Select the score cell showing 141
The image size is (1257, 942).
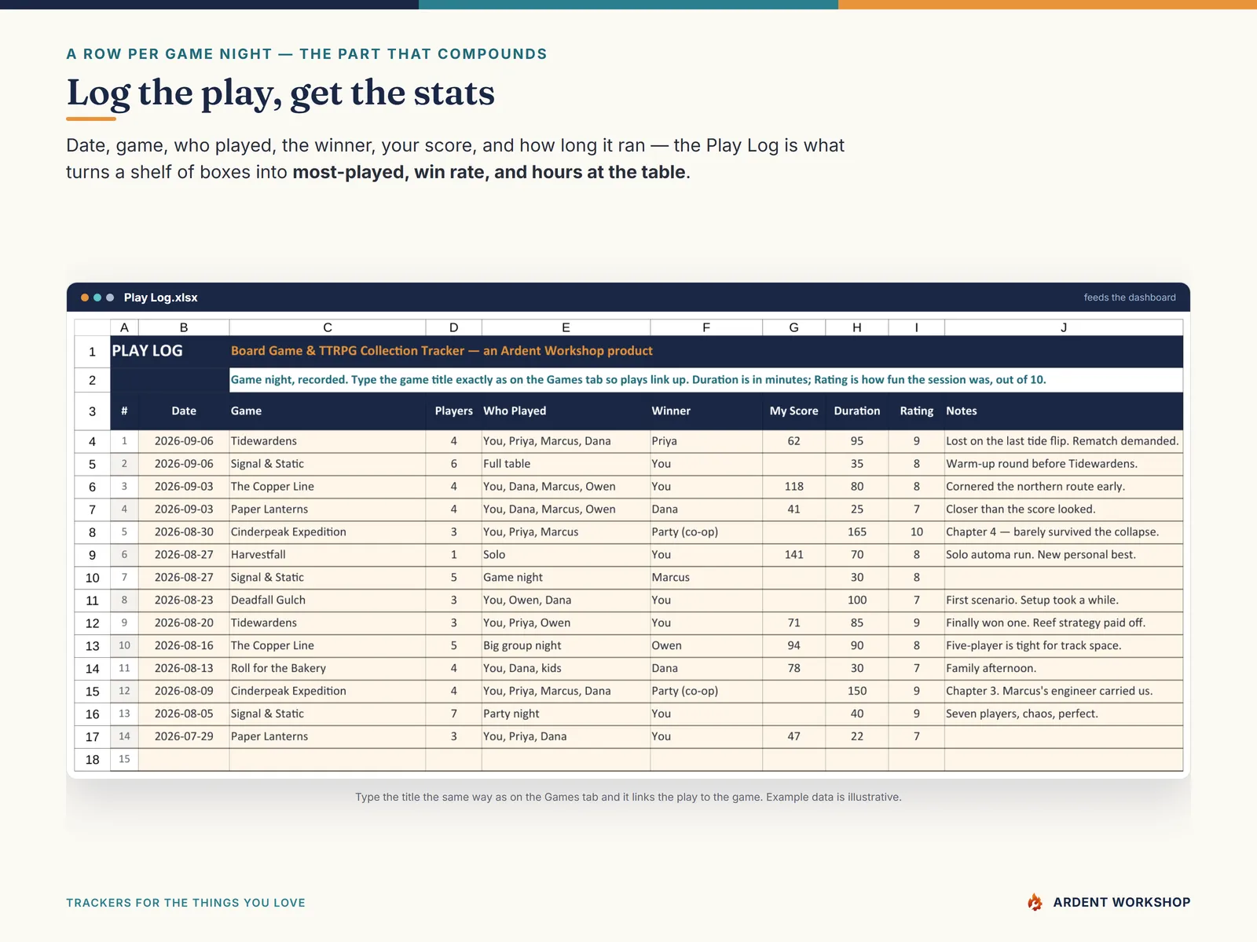pyautogui.click(x=794, y=554)
